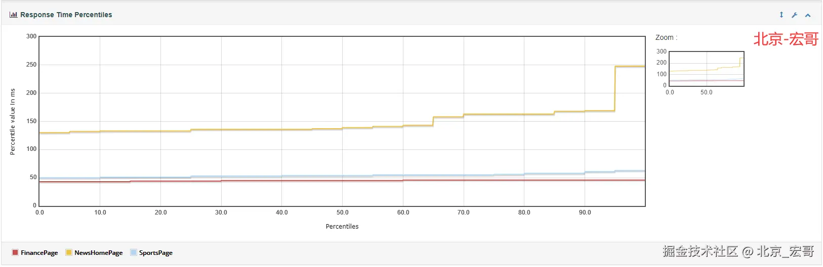The width and height of the screenshot is (823, 267).
Task: Collapse the Response Time Percentiles panel
Action: (808, 15)
